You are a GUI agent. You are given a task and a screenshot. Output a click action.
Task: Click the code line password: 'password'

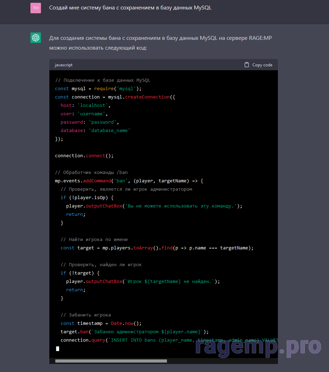pos(90,122)
